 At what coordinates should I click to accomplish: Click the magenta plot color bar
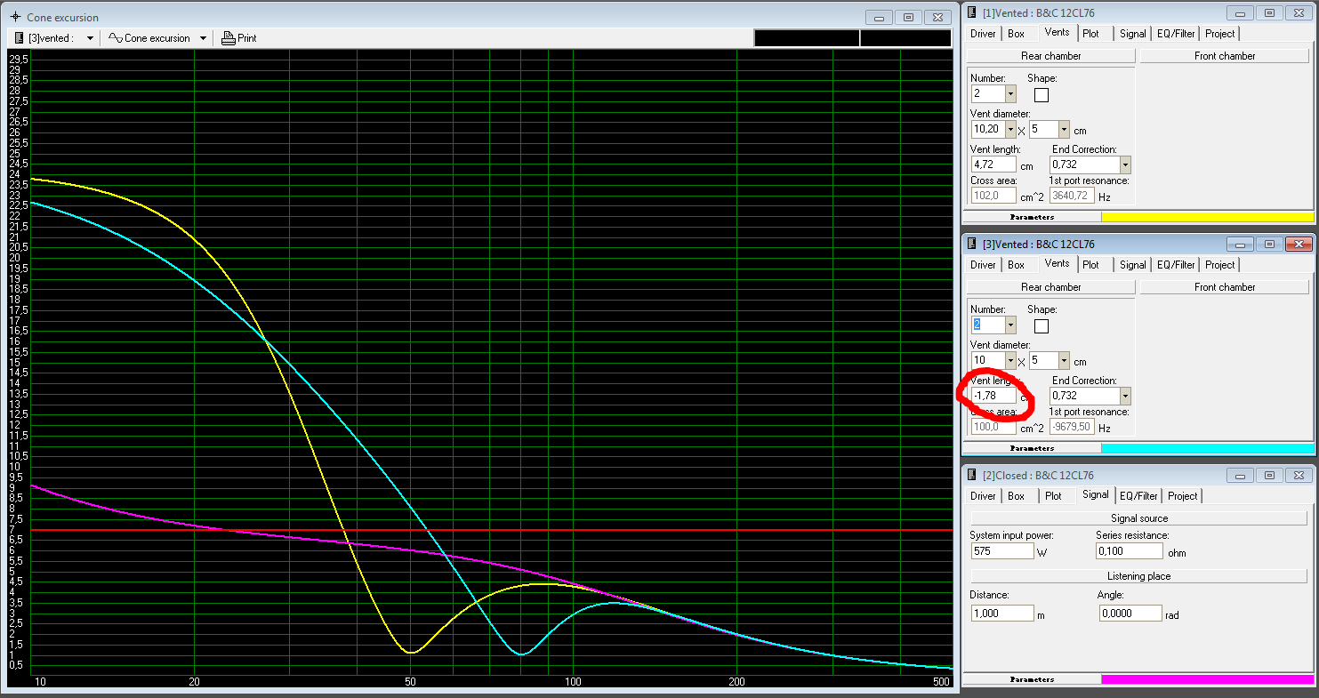(1207, 679)
